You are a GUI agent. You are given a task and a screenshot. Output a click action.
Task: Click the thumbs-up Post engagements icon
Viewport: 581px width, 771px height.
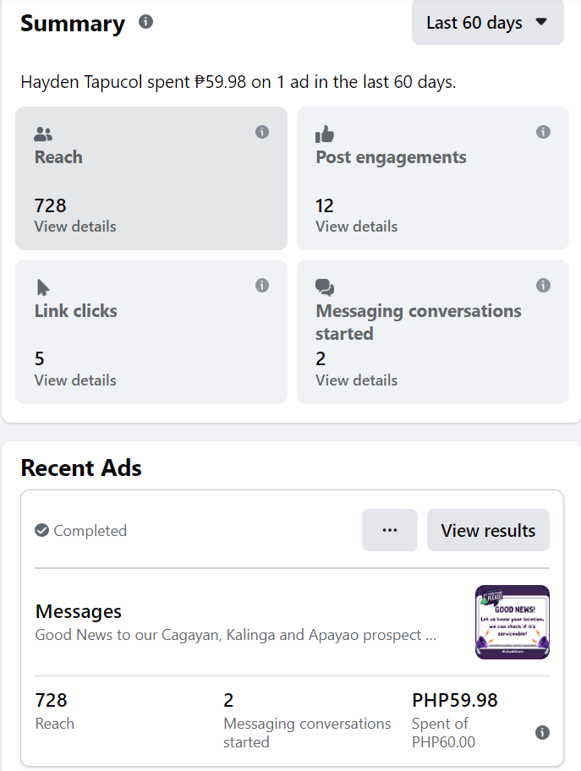[324, 134]
